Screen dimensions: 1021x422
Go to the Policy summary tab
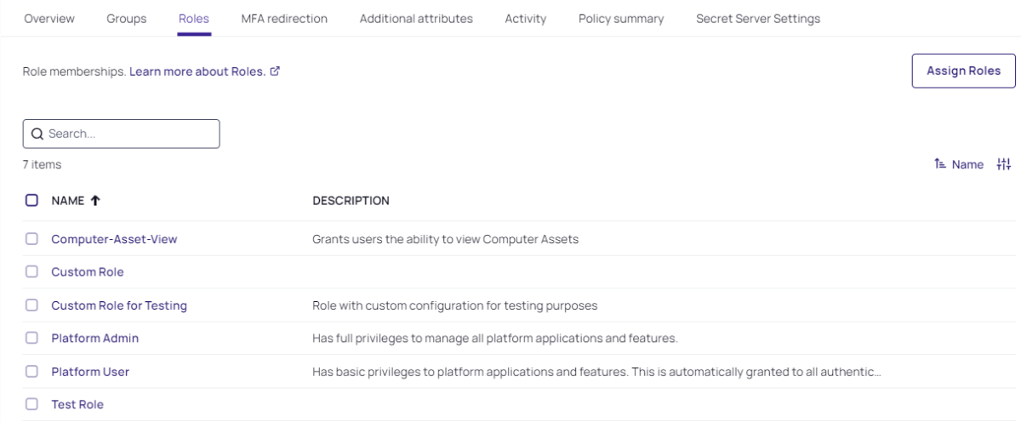621,19
